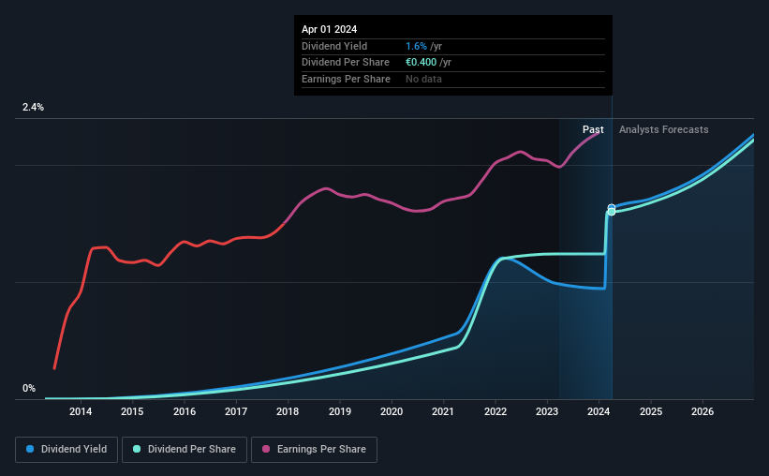Toggle the Dividend Per Share legend button
This screenshot has width=769, height=476.
point(185,450)
